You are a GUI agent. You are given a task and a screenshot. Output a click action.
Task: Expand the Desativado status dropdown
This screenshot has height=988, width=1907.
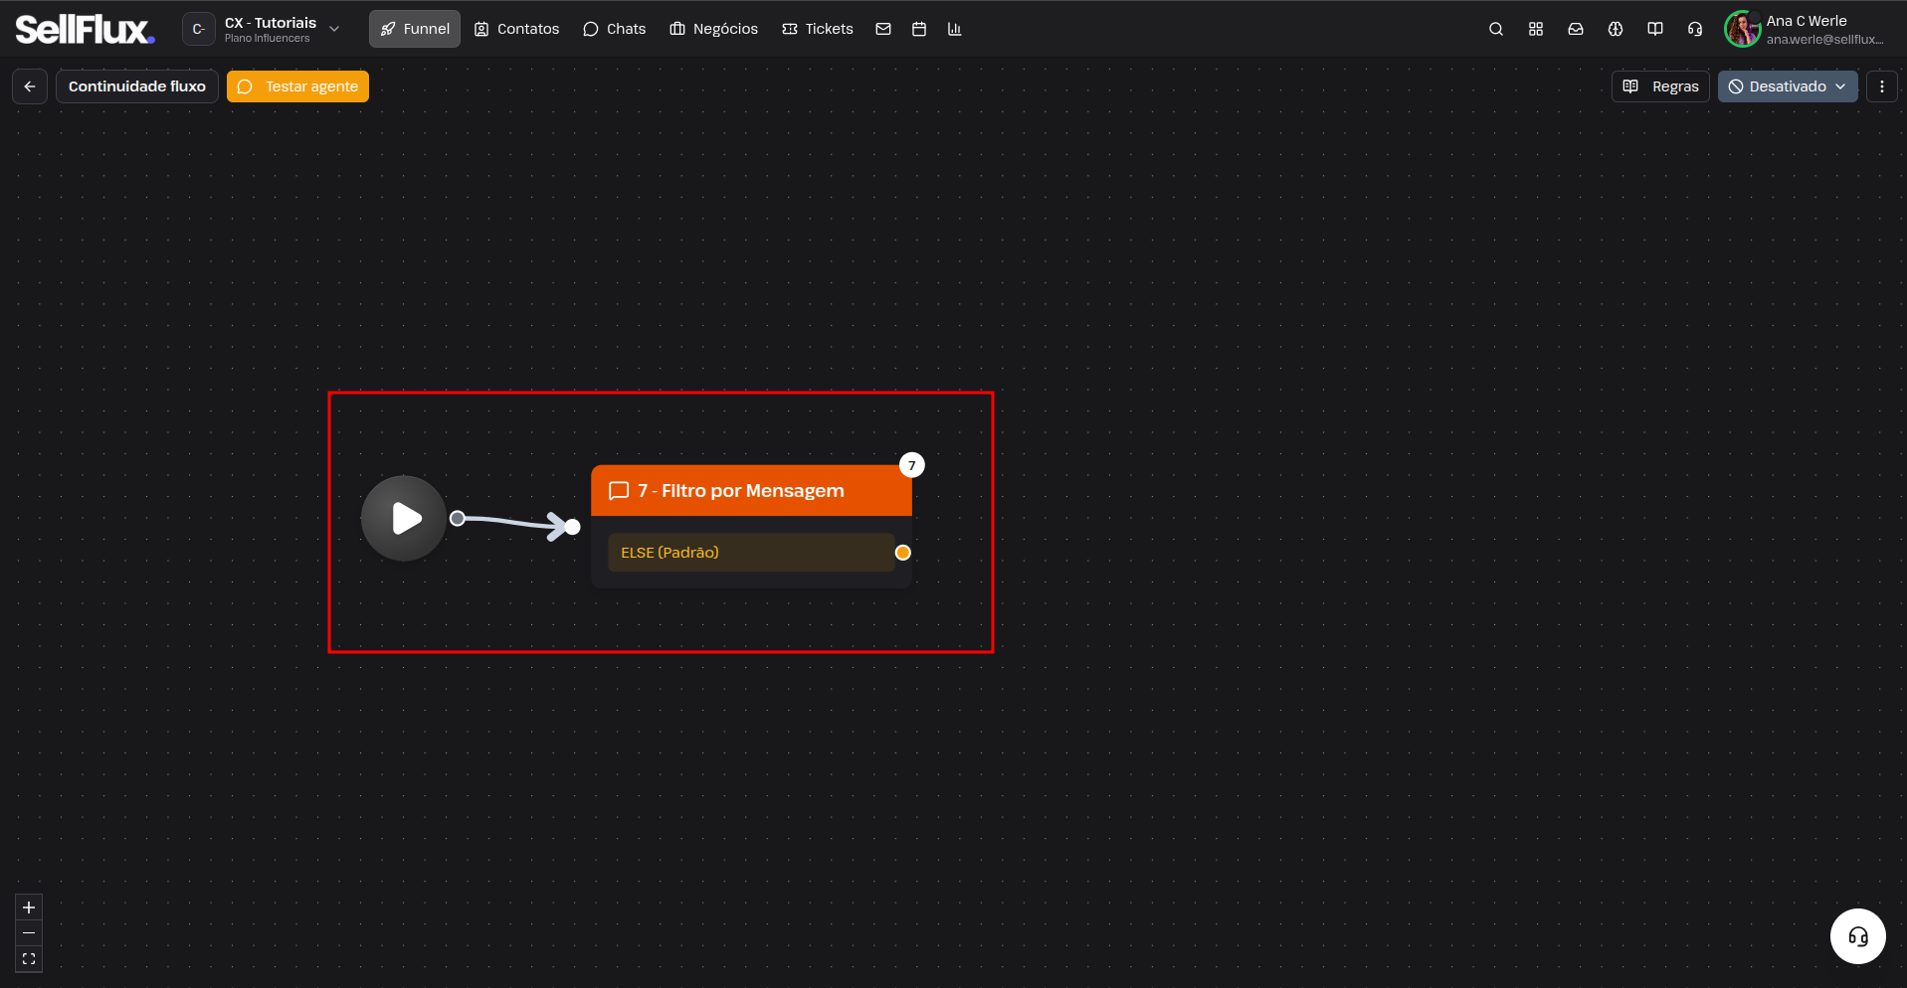(x=1787, y=86)
